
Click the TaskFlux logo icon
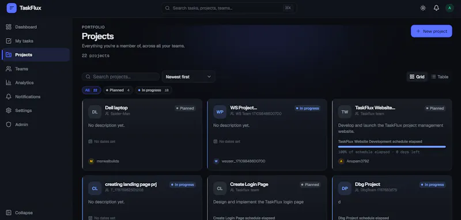click(12, 8)
